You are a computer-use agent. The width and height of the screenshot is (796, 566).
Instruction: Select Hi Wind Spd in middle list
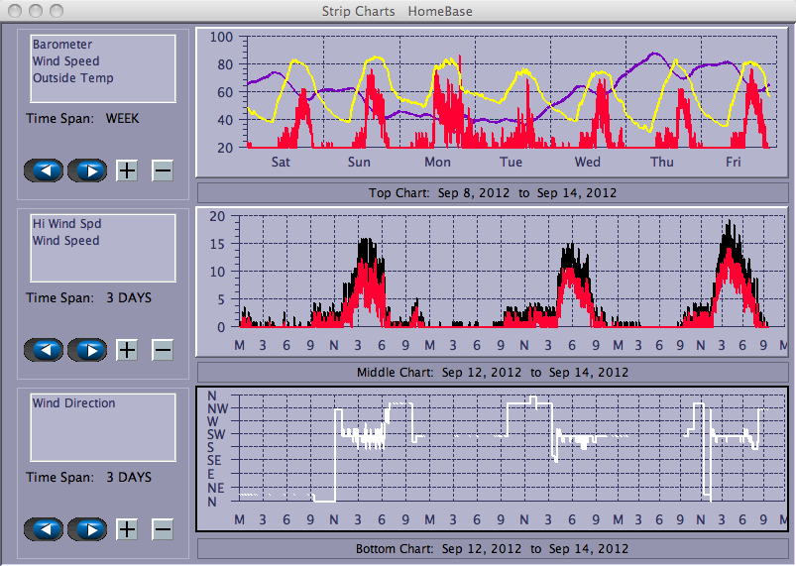point(66,224)
